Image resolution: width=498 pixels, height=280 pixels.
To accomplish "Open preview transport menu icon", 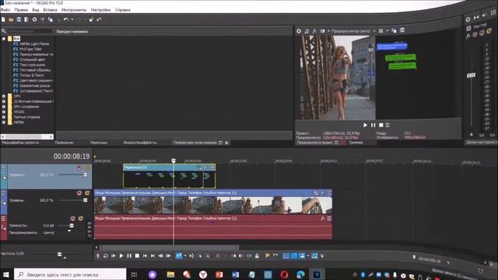I will (x=388, y=125).
